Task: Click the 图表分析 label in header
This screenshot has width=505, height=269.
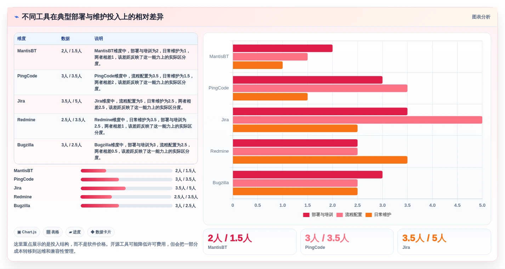Action: click(481, 17)
